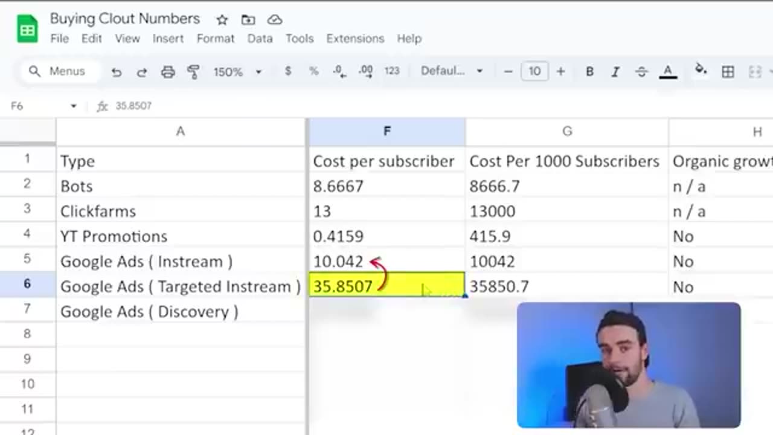
Task: Select column F header
Action: click(387, 132)
